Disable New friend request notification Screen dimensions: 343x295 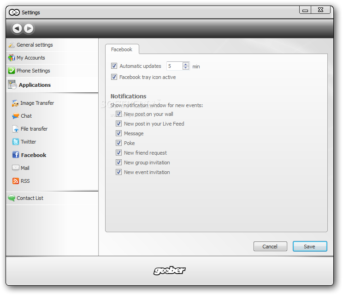(118, 153)
